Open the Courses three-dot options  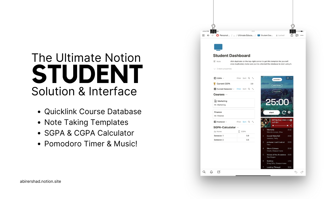coord(227,95)
